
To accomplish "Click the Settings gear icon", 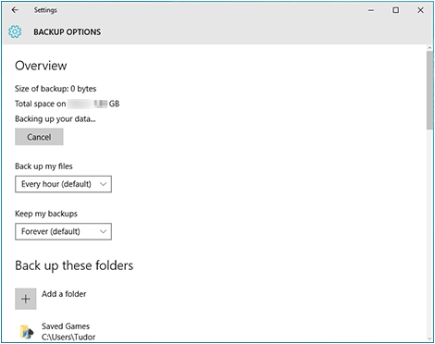I will tap(15, 31).
